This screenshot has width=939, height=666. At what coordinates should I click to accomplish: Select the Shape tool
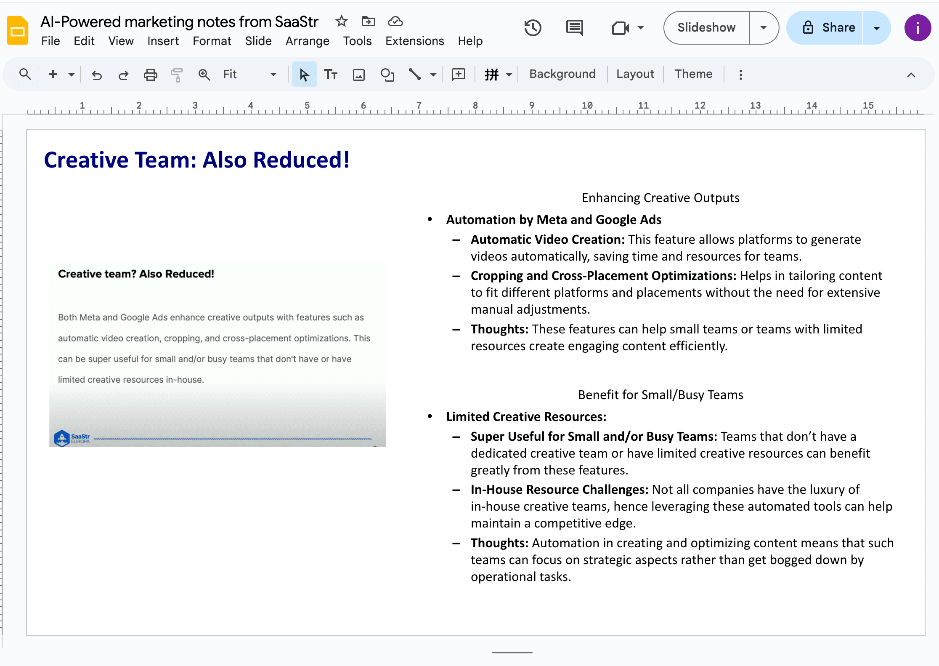387,74
